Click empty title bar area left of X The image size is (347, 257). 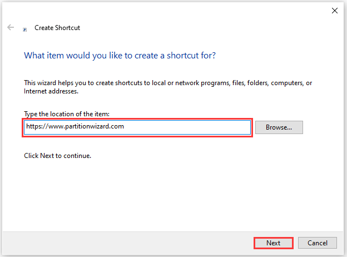pos(222,10)
